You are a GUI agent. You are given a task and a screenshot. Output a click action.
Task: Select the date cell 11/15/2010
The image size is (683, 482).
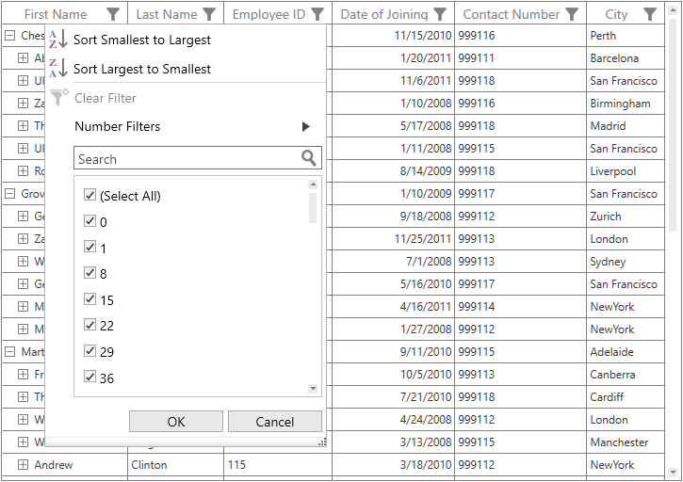pos(394,35)
